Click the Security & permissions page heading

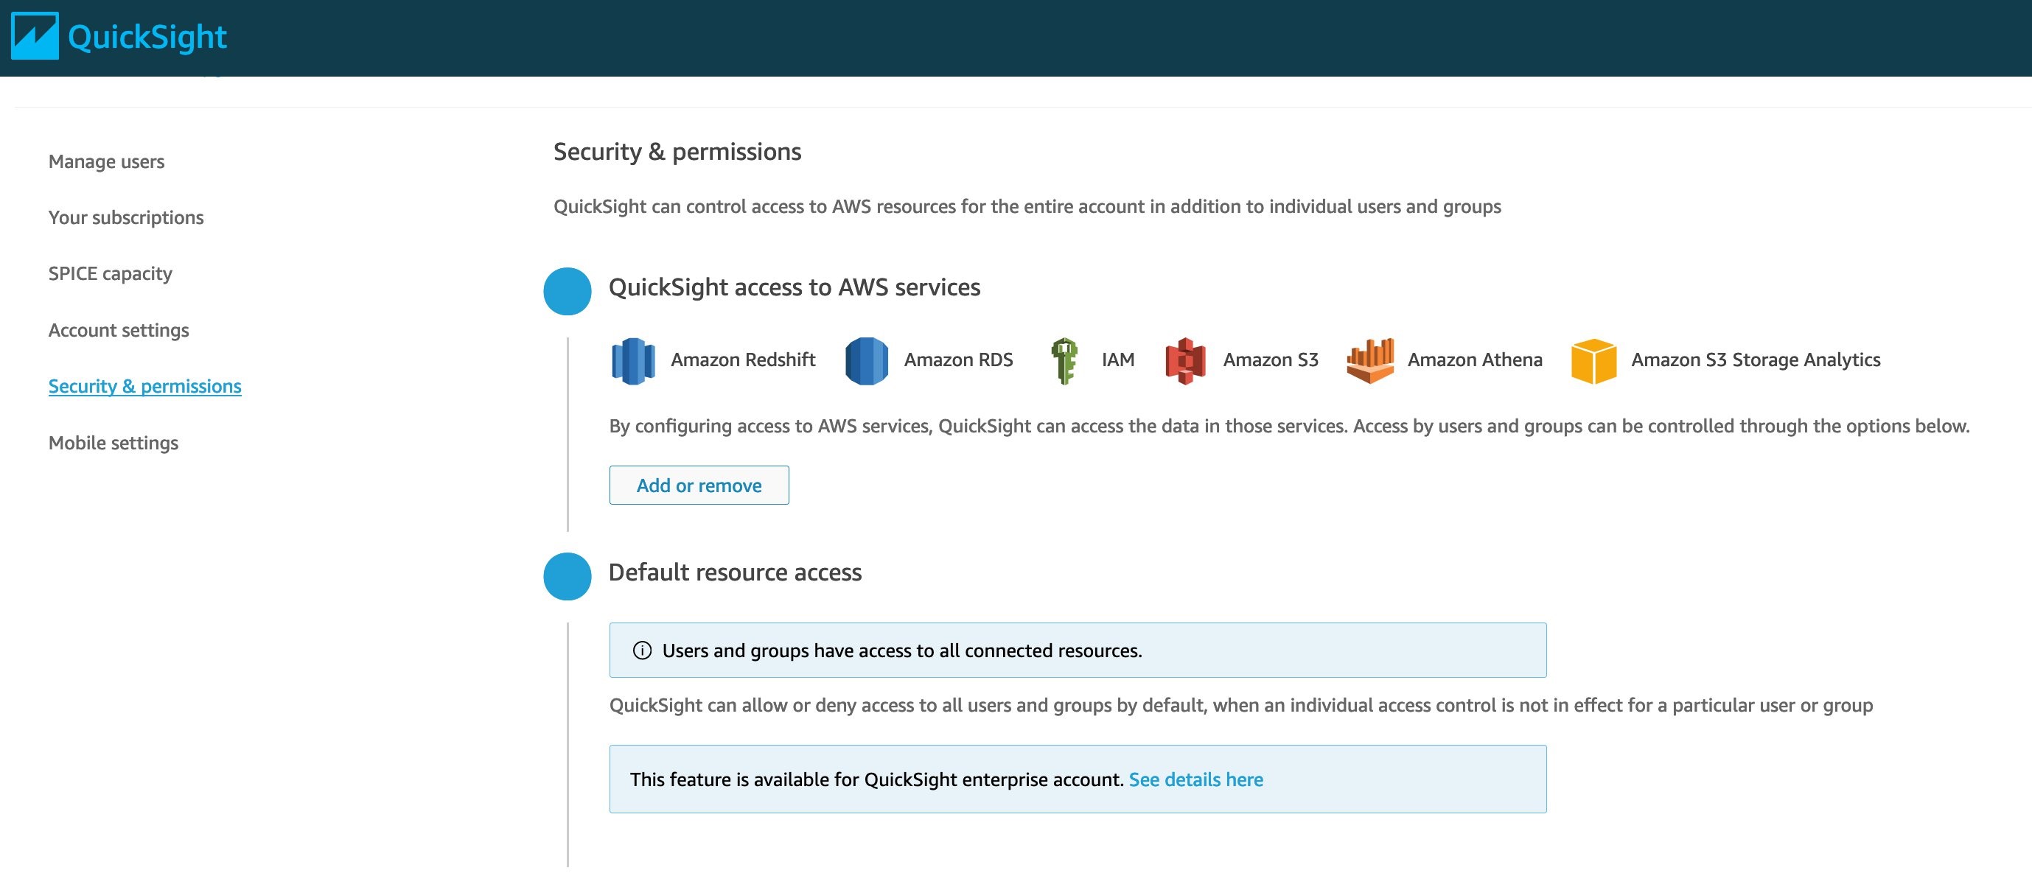tap(677, 151)
